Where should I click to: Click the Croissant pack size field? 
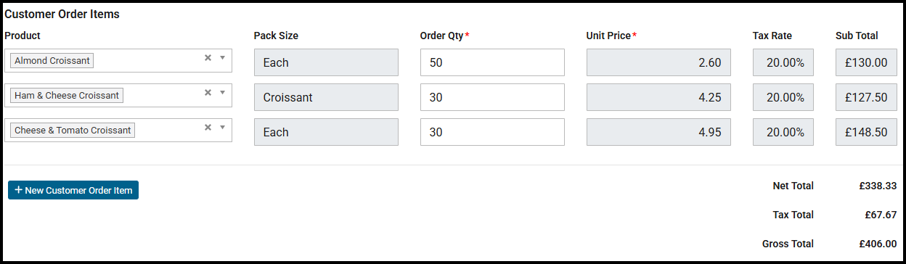(326, 97)
